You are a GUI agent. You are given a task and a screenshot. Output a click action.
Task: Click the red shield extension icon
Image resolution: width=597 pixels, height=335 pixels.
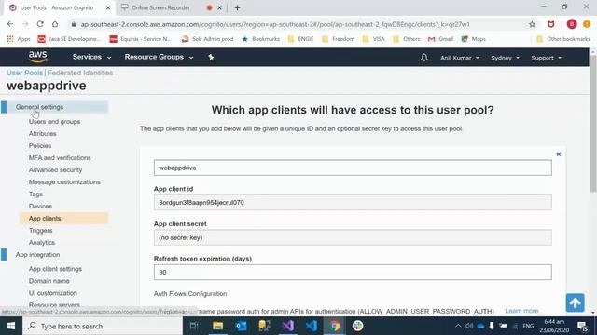pyautogui.click(x=551, y=24)
